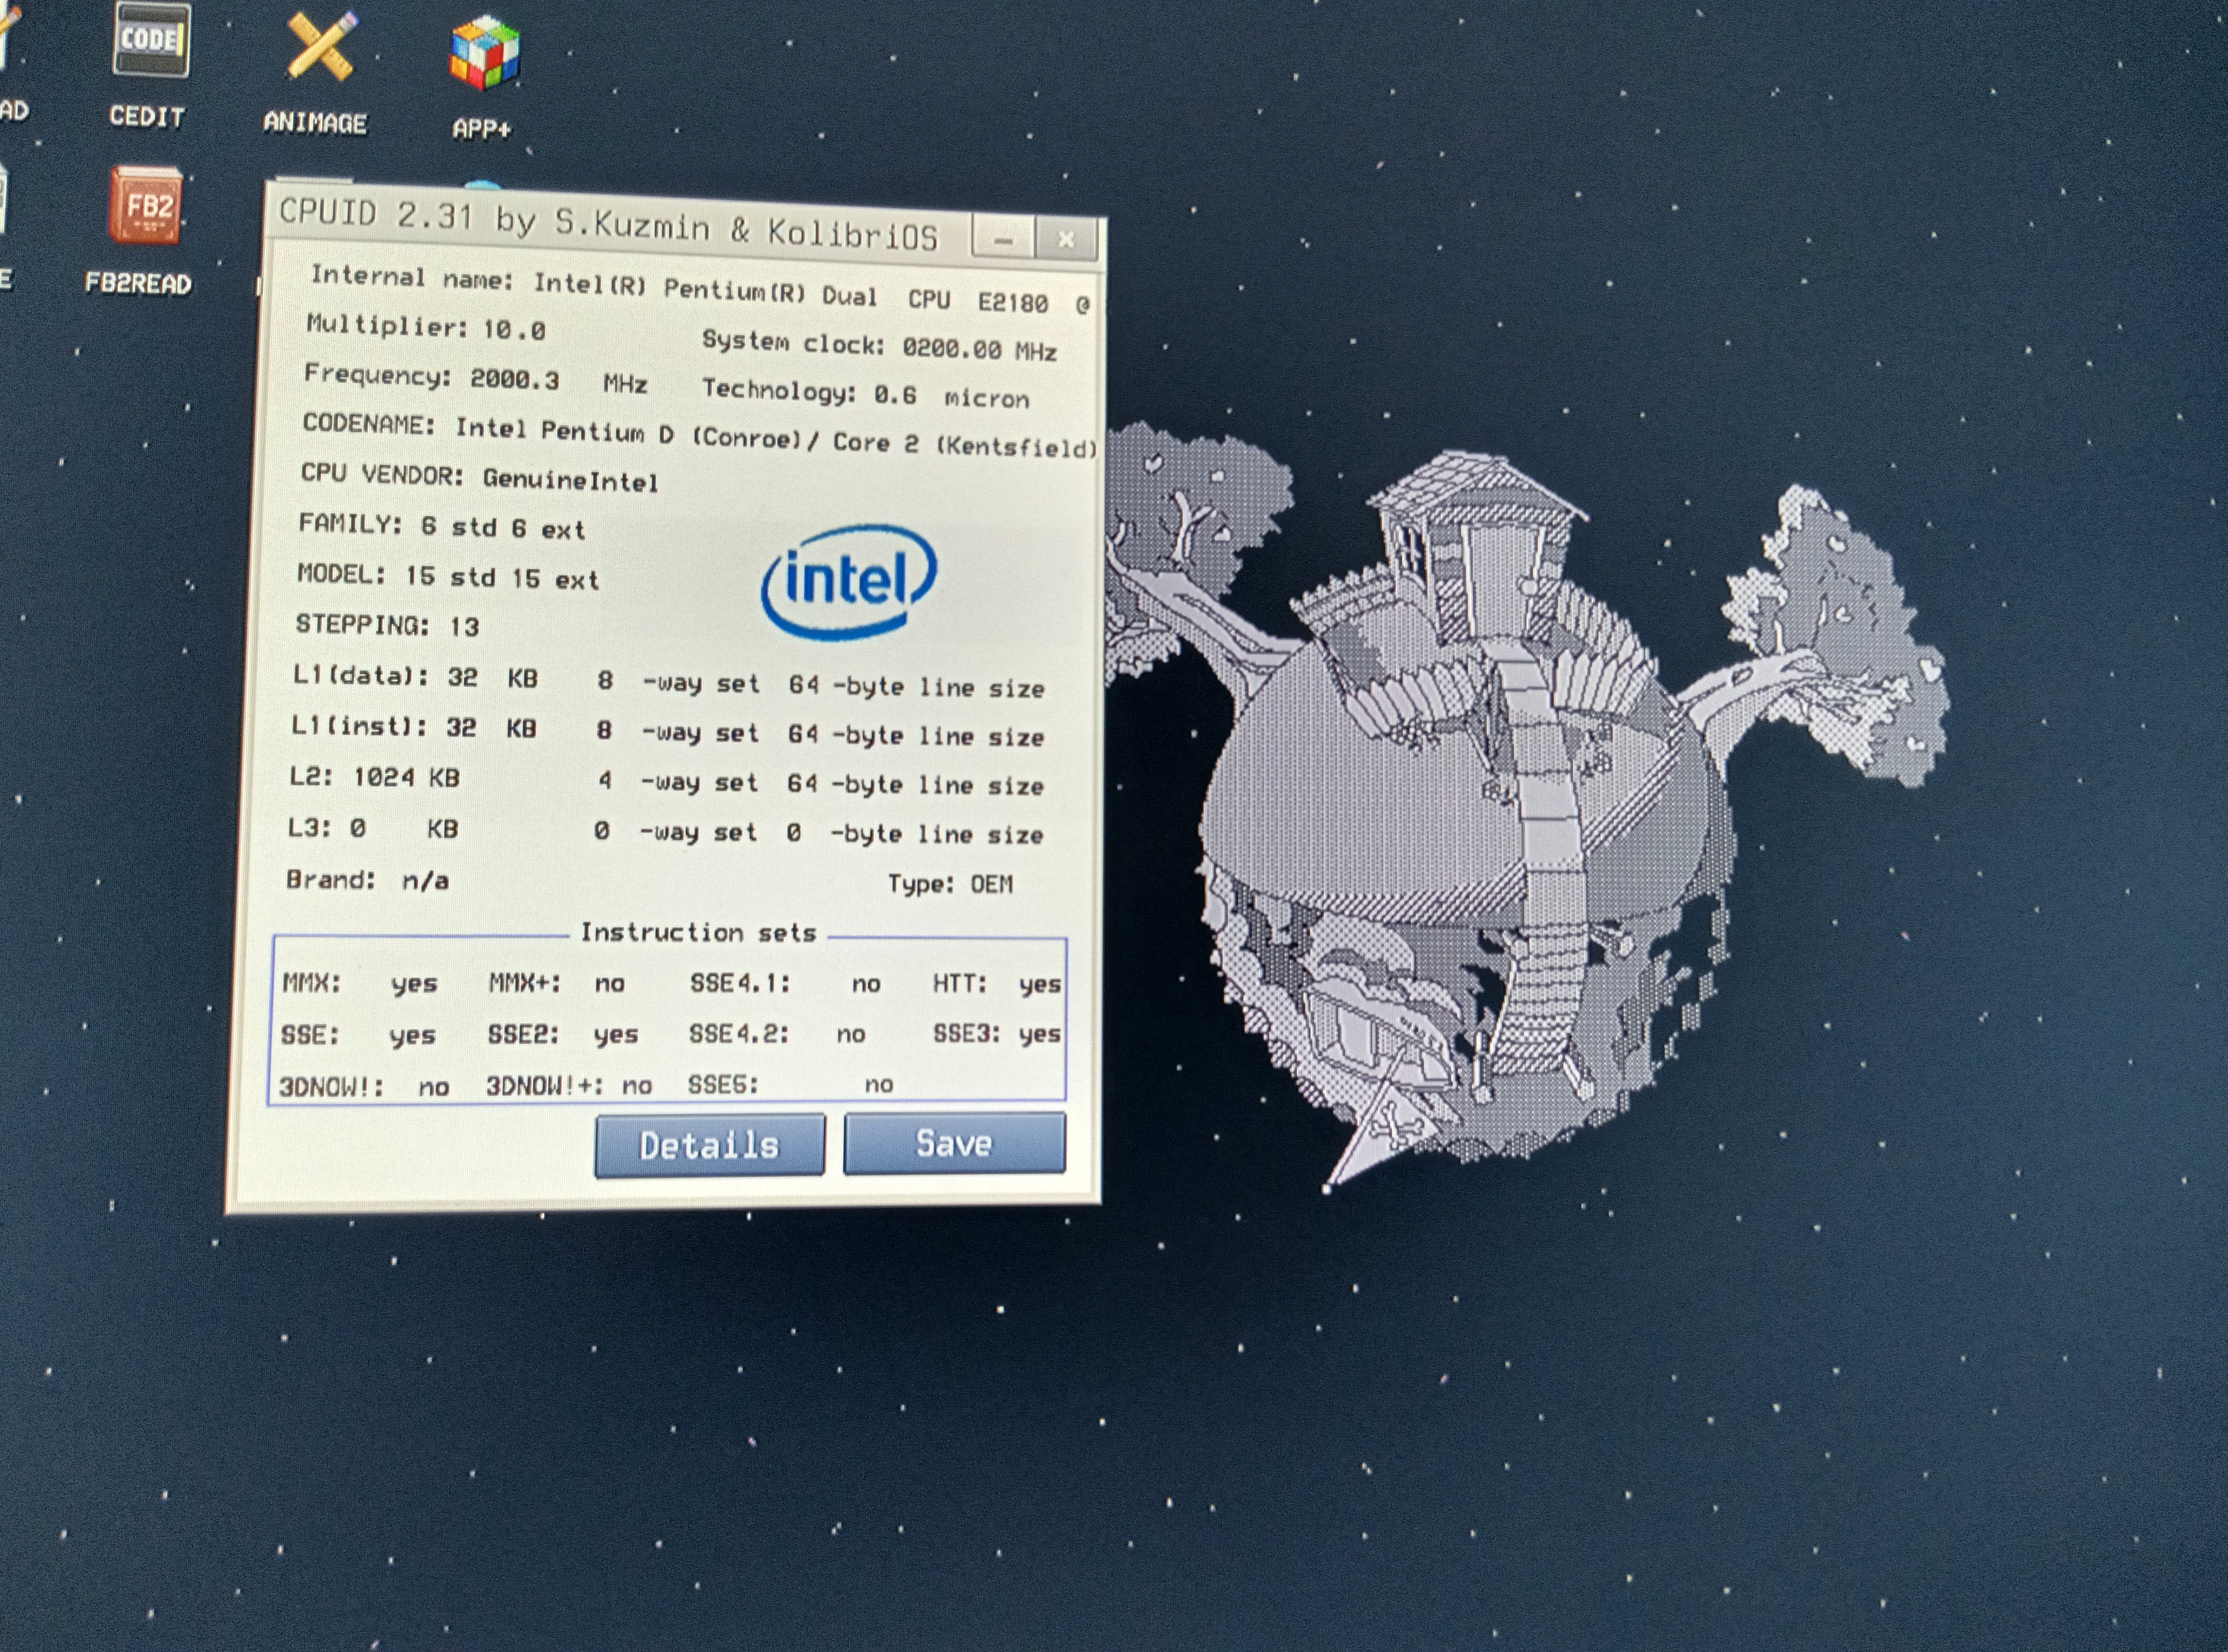Image resolution: width=2228 pixels, height=1652 pixels.
Task: Close the CPUID window
Action: click(x=1066, y=240)
